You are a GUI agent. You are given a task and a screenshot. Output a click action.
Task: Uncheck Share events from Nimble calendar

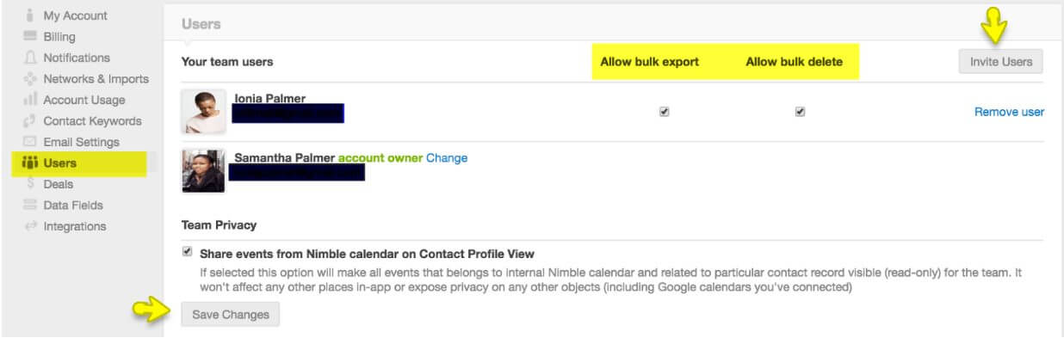(x=188, y=253)
